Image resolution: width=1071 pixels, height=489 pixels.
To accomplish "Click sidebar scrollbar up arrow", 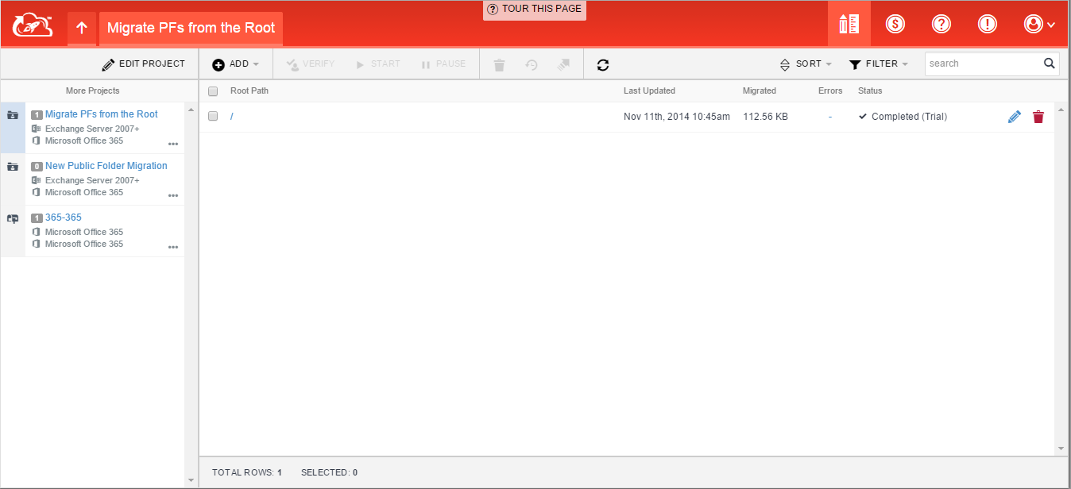I will tap(190, 109).
